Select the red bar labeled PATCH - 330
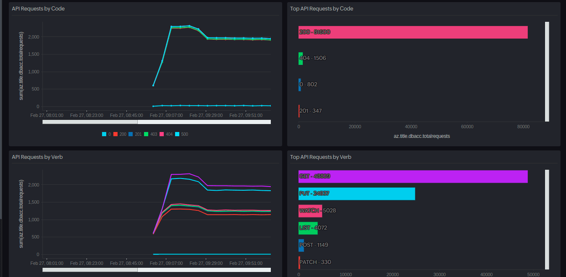 299,262
